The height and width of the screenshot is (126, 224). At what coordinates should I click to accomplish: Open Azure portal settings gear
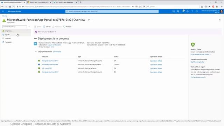tap(188, 11)
